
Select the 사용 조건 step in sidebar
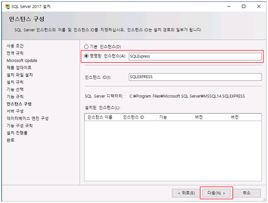(15, 46)
